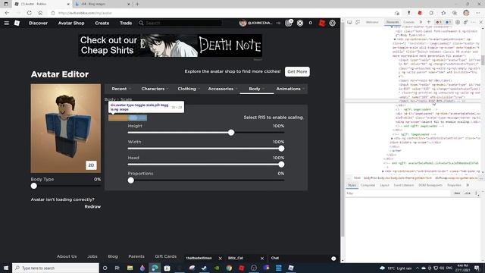Viewport: 485px width, 273px height.
Task: Click the Roblox search input field
Action: 180,23
